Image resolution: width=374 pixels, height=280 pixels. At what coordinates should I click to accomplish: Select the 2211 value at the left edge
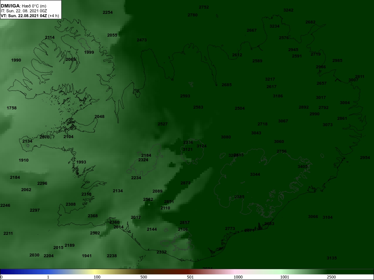coord(8,234)
